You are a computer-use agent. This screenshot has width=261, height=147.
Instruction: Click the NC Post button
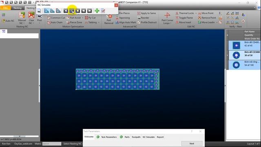coord(40,19)
